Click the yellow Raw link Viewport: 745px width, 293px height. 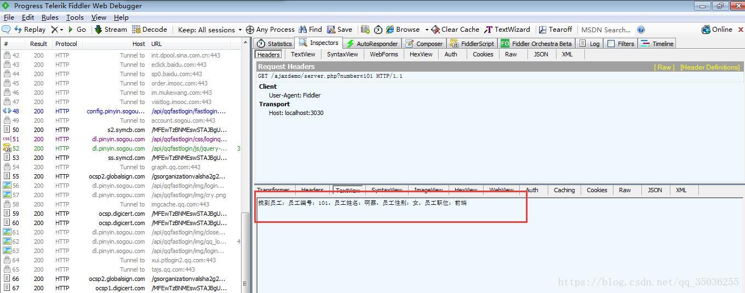pyautogui.click(x=664, y=67)
